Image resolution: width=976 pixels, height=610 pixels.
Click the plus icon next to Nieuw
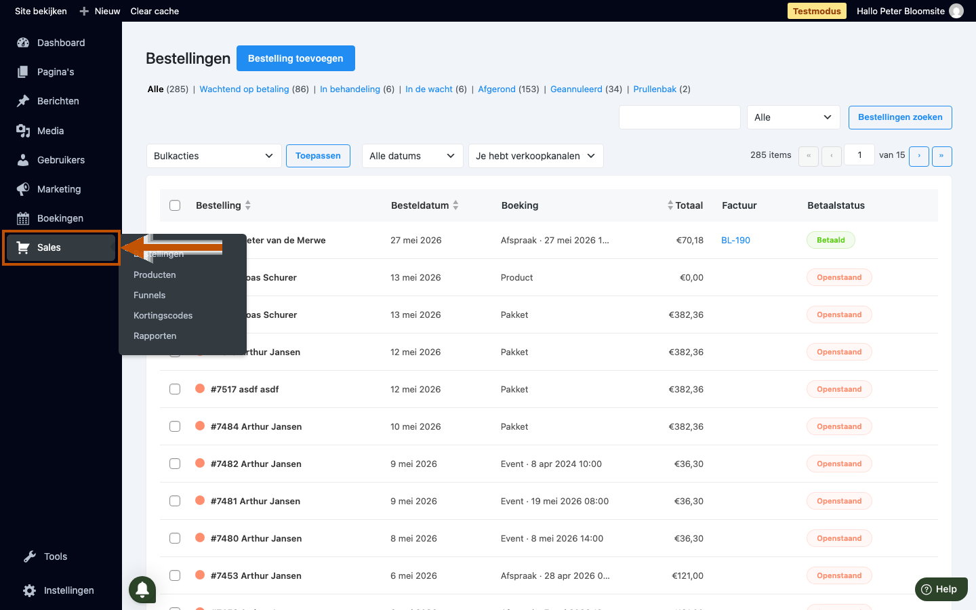(84, 11)
